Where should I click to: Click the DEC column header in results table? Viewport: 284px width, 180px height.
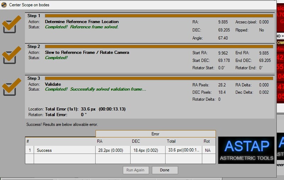point(136,141)
